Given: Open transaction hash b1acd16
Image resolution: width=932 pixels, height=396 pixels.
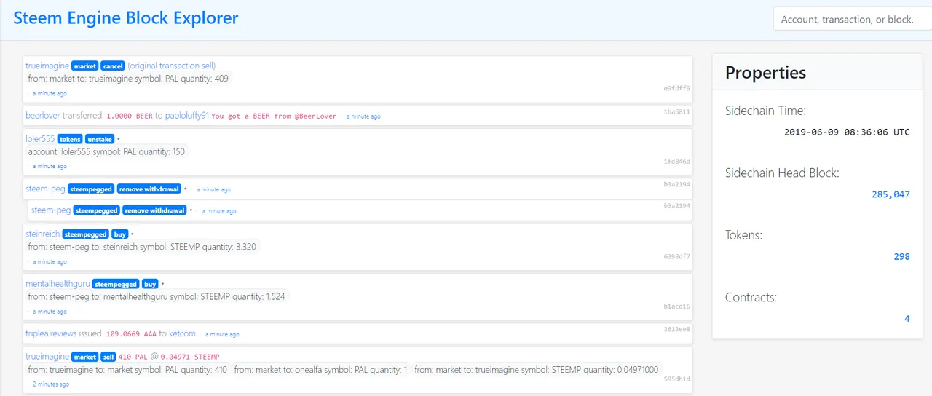Looking at the screenshot, I should click(x=676, y=306).
